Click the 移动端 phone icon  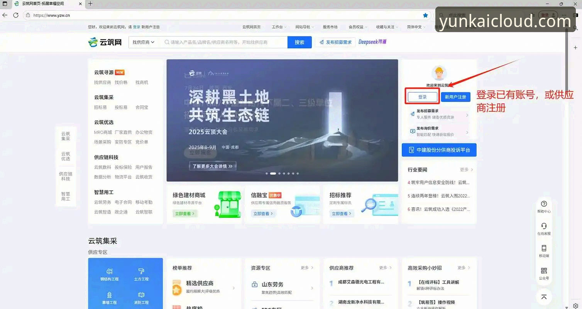pos(544,248)
